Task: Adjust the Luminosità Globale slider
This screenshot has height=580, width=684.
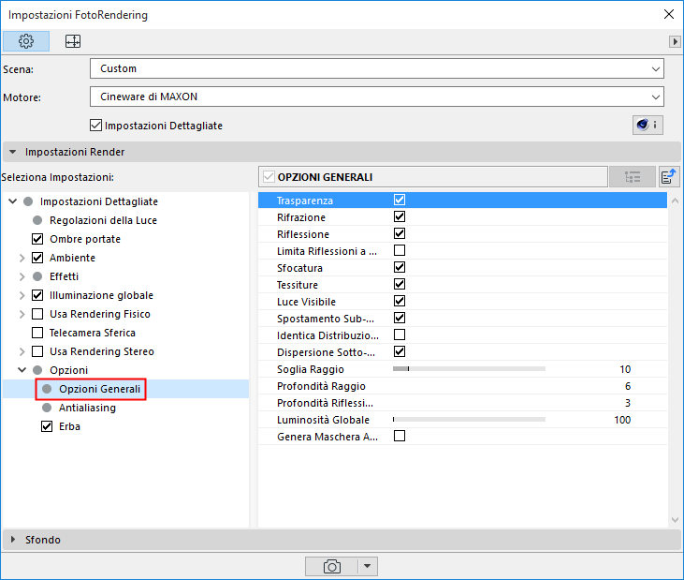Action: click(469, 419)
